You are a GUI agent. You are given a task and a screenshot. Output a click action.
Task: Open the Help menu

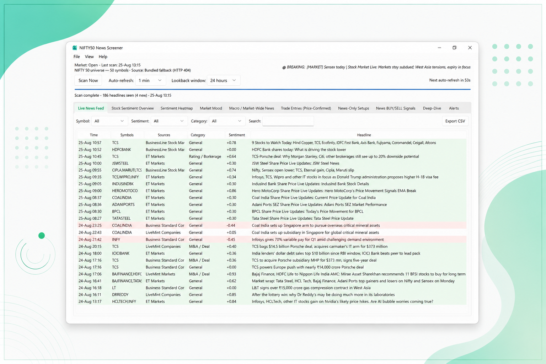pyautogui.click(x=103, y=57)
